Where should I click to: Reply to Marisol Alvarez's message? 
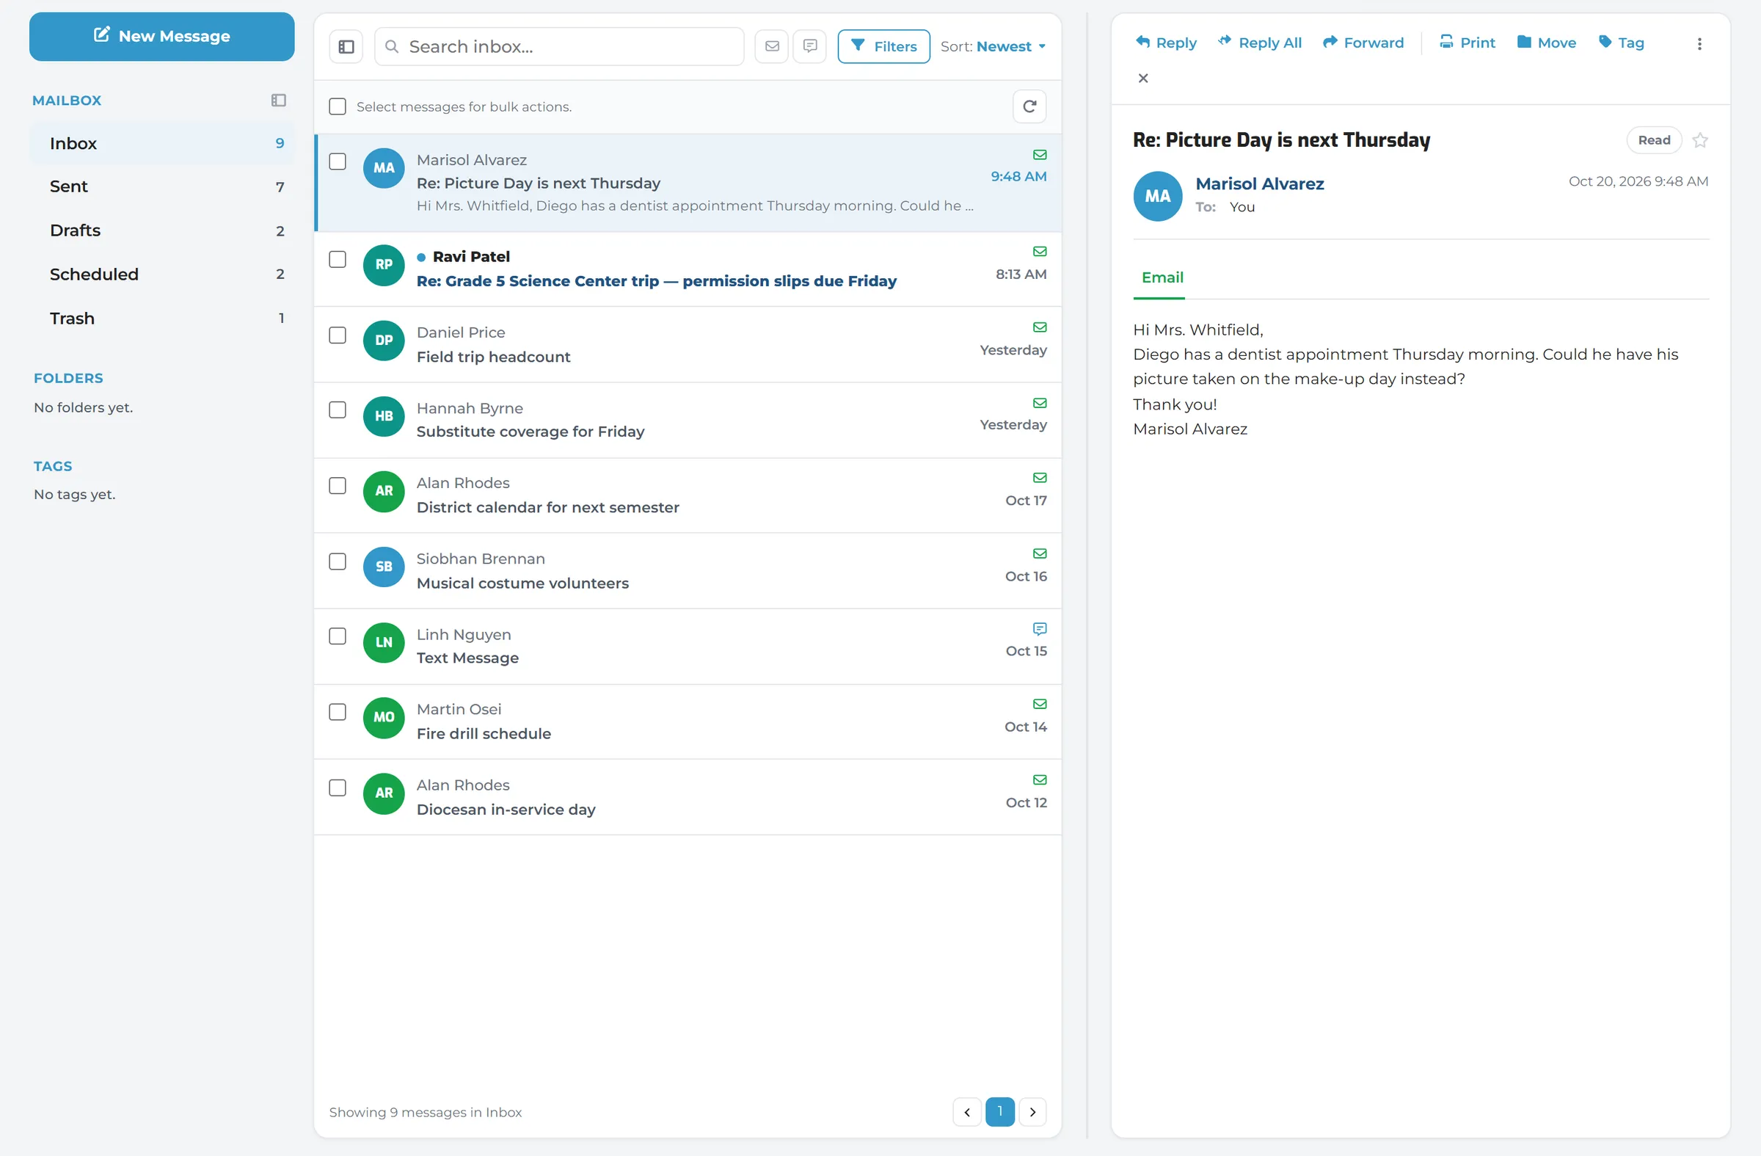tap(1166, 42)
